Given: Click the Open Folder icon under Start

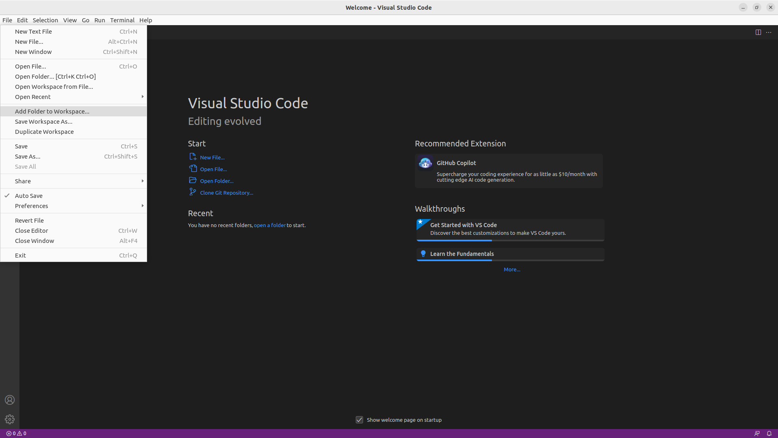Looking at the screenshot, I should click(x=193, y=180).
